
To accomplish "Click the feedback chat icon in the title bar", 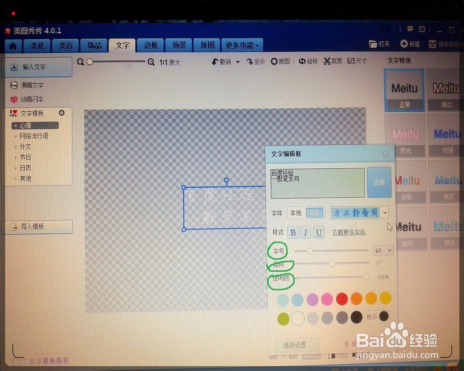I will coord(410,29).
